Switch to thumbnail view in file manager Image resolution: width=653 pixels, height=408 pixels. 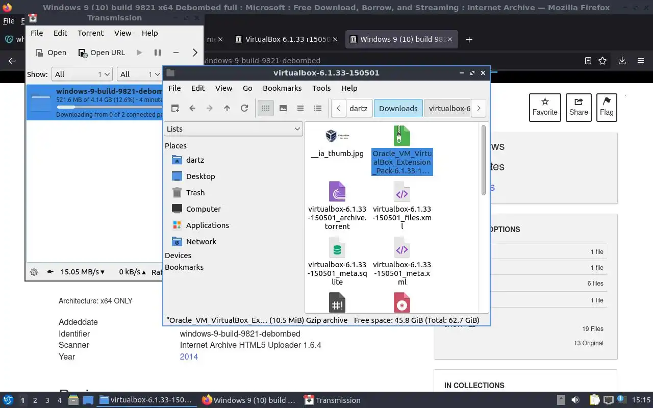coord(283,108)
